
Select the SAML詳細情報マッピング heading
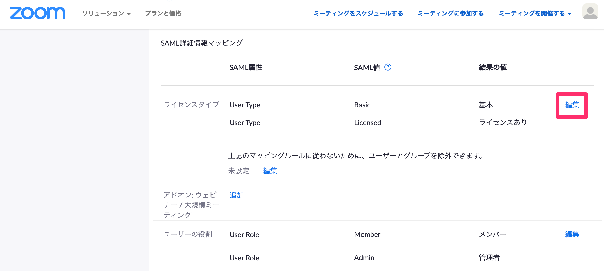pyautogui.click(x=202, y=43)
